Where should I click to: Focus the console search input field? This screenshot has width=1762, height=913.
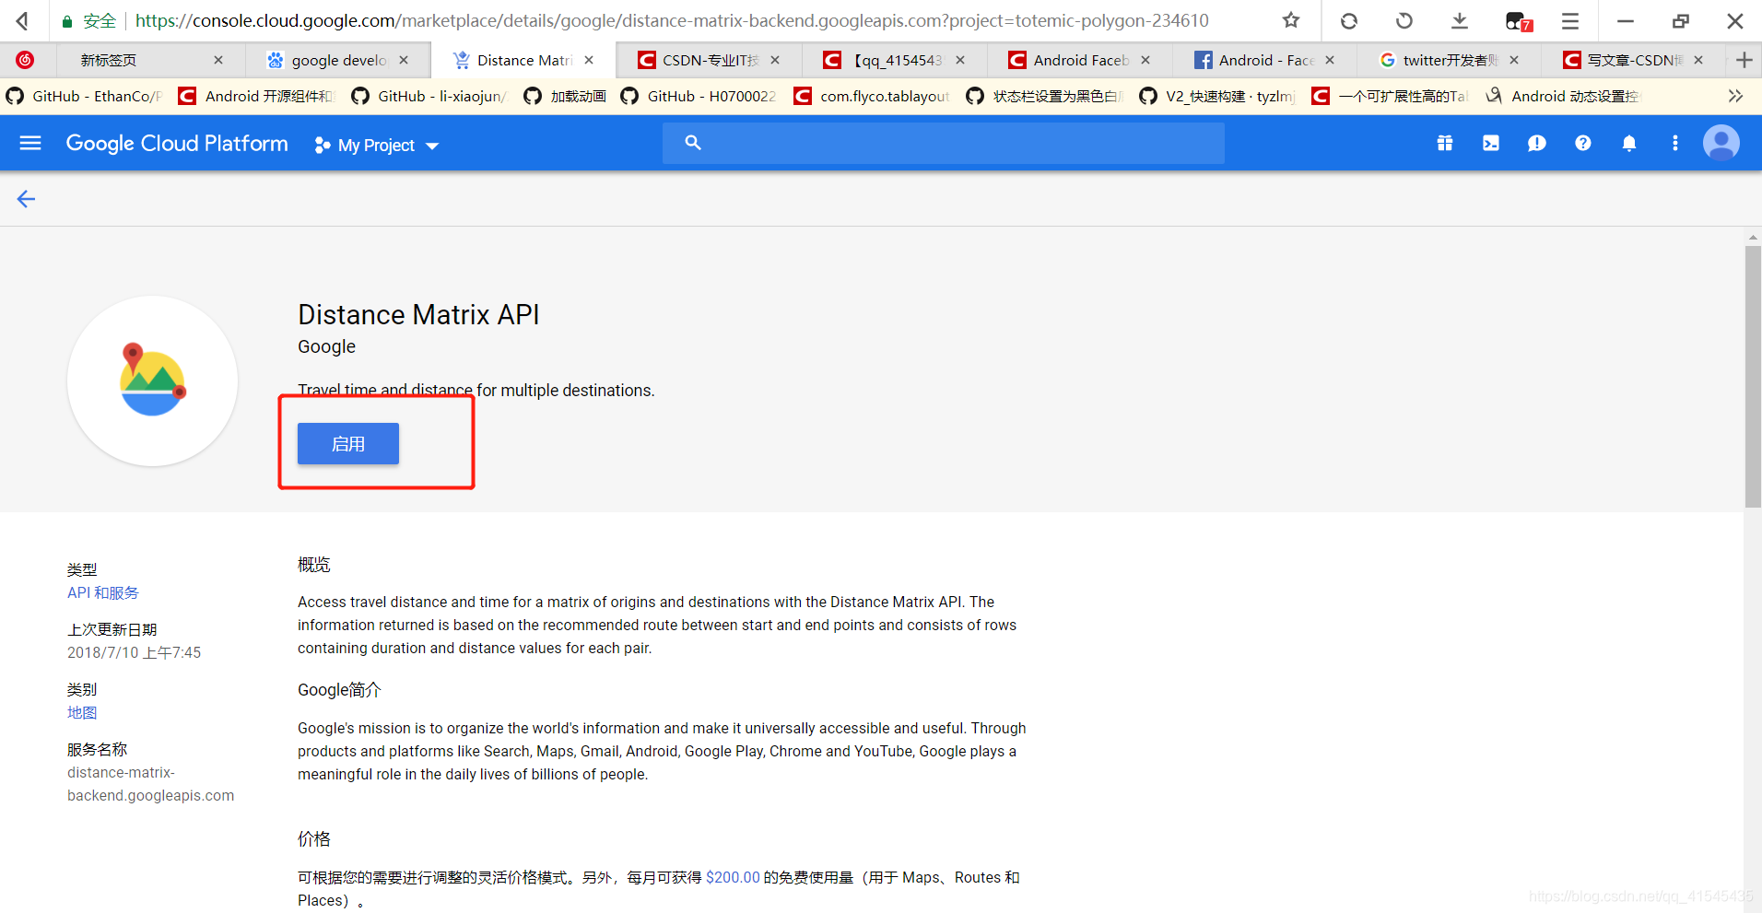point(944,143)
